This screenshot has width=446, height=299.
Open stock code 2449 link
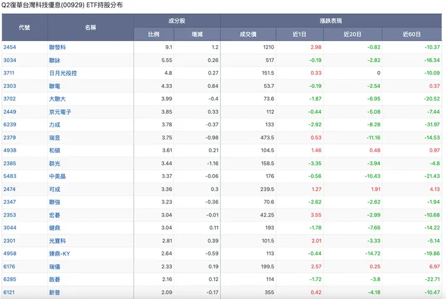(x=10, y=112)
